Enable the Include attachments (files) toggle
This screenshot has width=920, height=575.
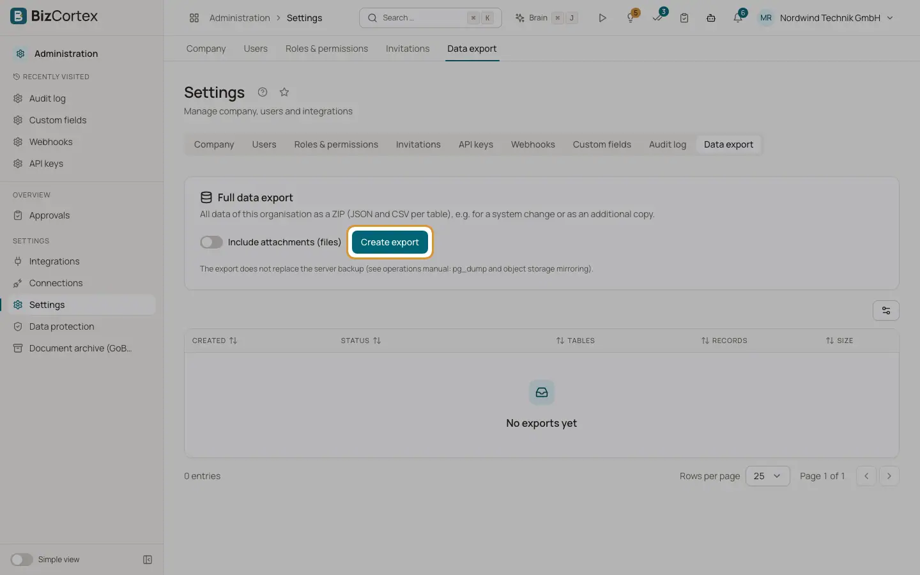[211, 242]
